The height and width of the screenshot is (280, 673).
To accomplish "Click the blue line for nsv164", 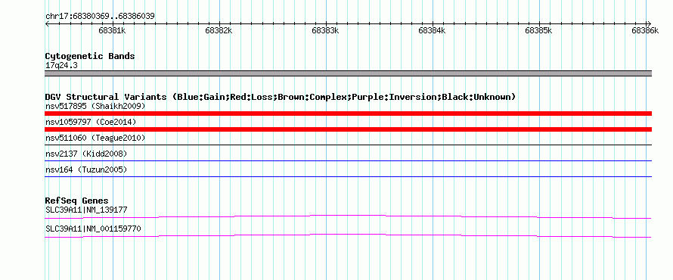I will pyautogui.click(x=348, y=176).
